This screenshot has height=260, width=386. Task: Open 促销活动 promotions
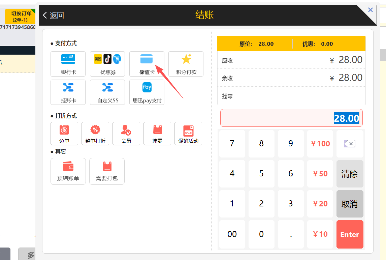tap(188, 134)
